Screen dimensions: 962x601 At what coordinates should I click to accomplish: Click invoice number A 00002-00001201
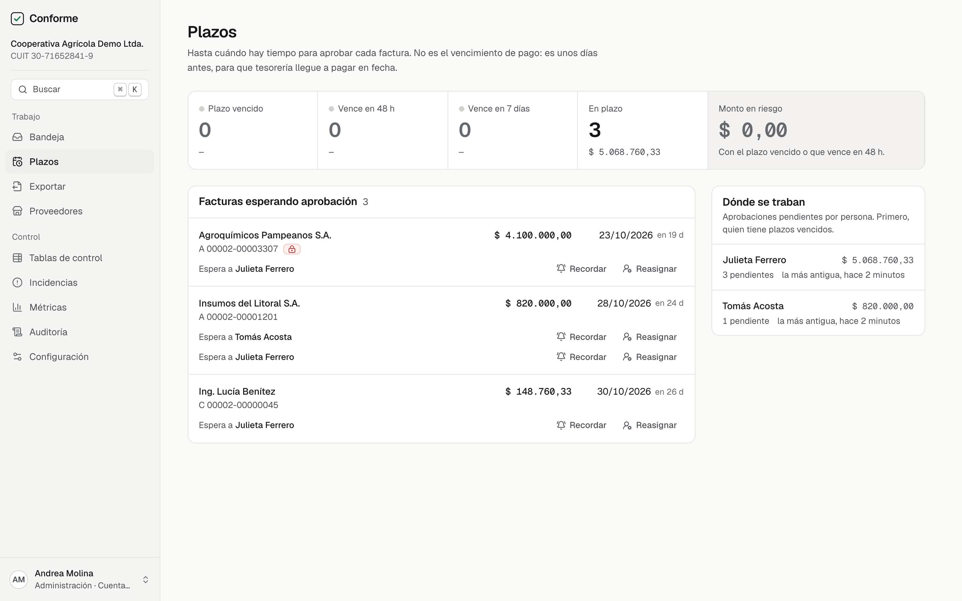[x=238, y=317]
